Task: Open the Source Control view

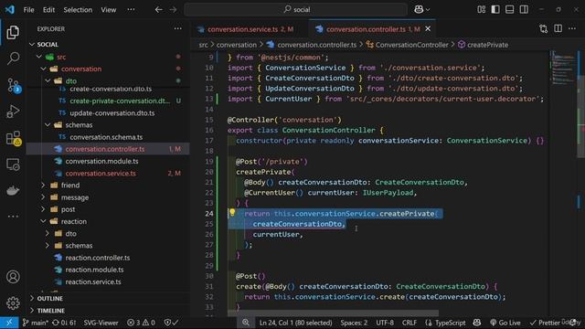Action: (x=14, y=85)
